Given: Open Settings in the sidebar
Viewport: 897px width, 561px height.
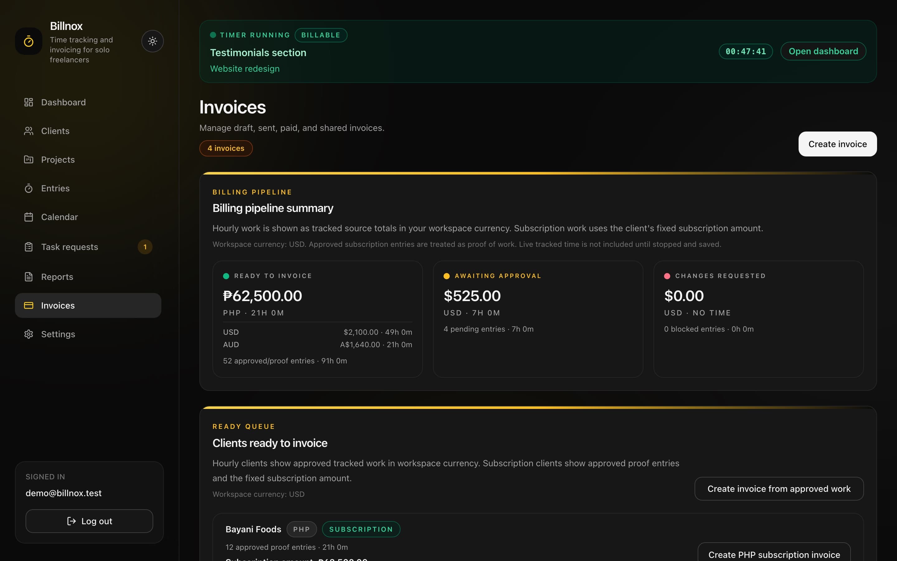Looking at the screenshot, I should coord(88,334).
